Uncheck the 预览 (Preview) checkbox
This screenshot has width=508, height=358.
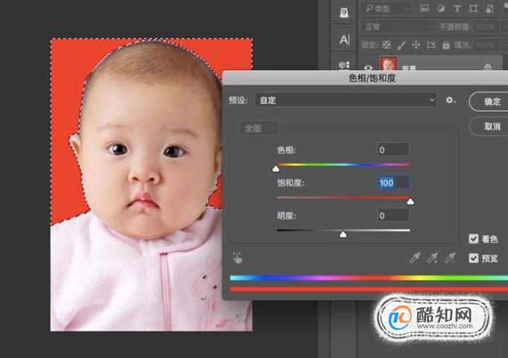pos(473,258)
